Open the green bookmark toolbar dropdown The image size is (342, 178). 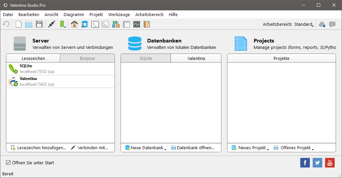[x=63, y=24]
